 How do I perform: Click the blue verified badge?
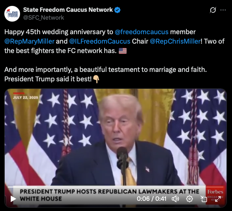point(118,10)
